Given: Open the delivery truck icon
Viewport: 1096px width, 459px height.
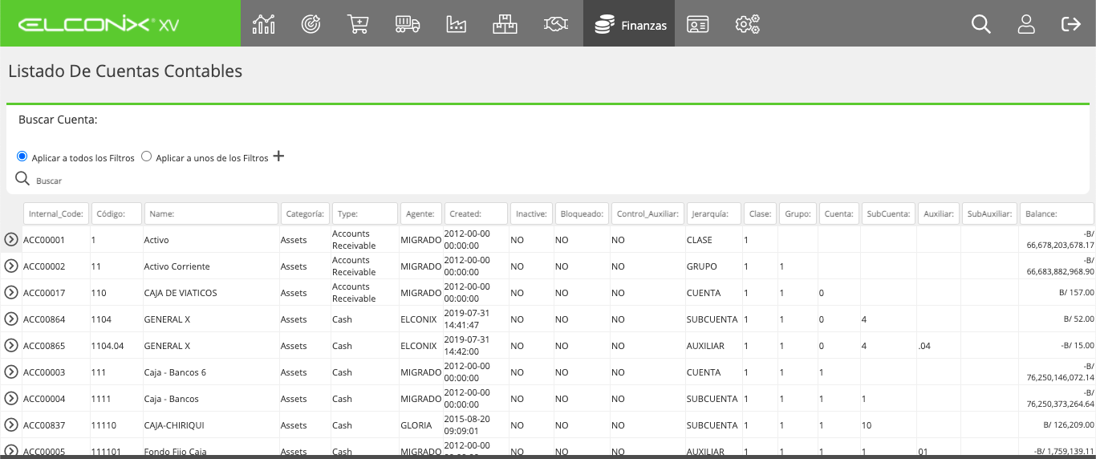Looking at the screenshot, I should [408, 24].
